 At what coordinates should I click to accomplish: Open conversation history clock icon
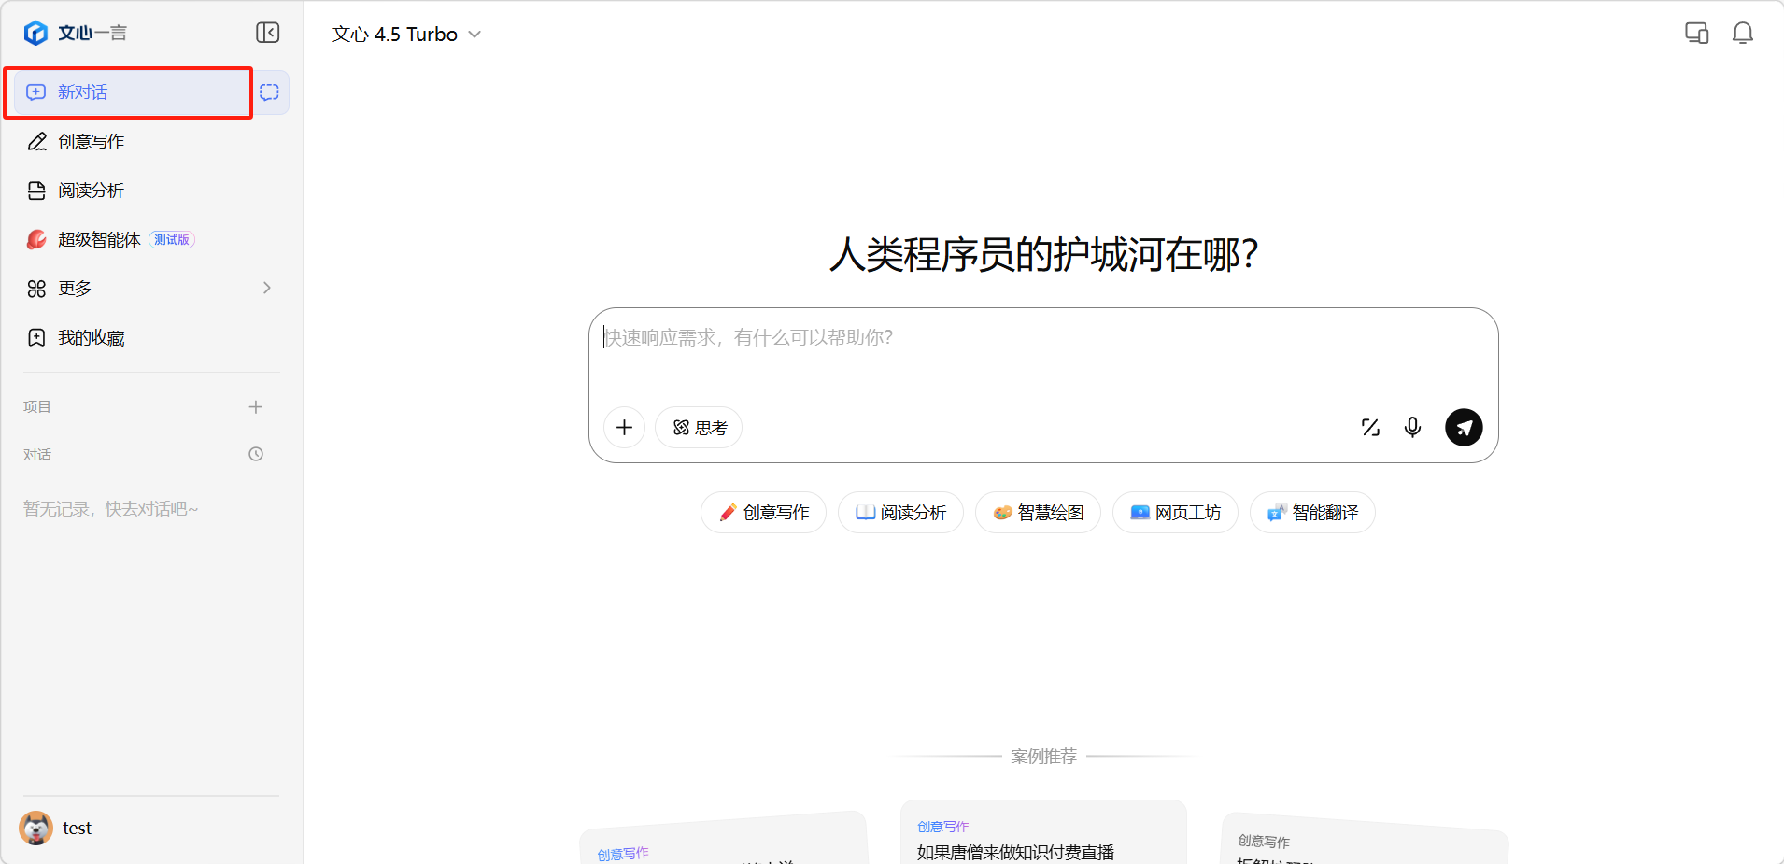click(x=256, y=454)
